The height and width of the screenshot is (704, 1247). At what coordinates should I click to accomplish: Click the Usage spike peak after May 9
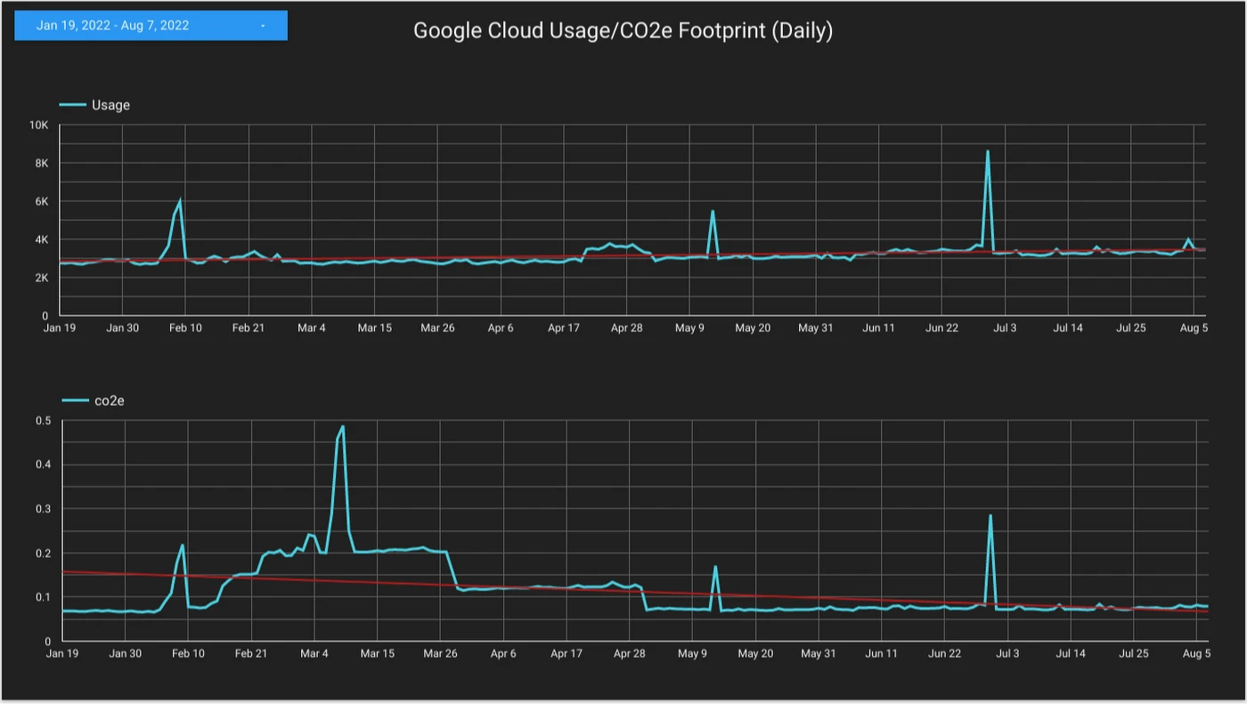(713, 212)
